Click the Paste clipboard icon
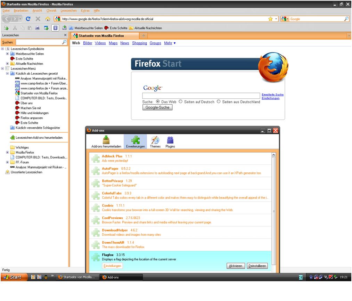The width and height of the screenshot is (352, 301). [30, 28]
